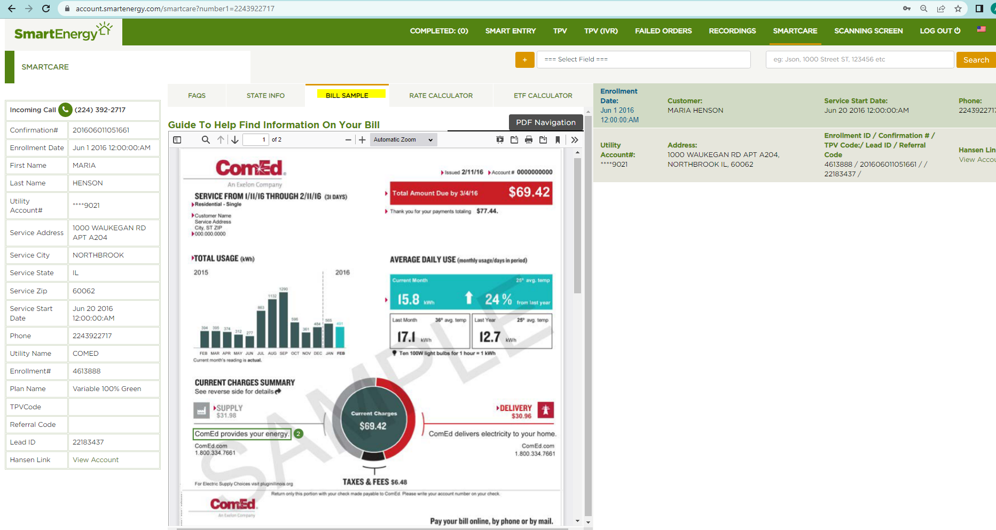This screenshot has width=996, height=530.
Task: Click the PDF page number field
Action: (256, 140)
